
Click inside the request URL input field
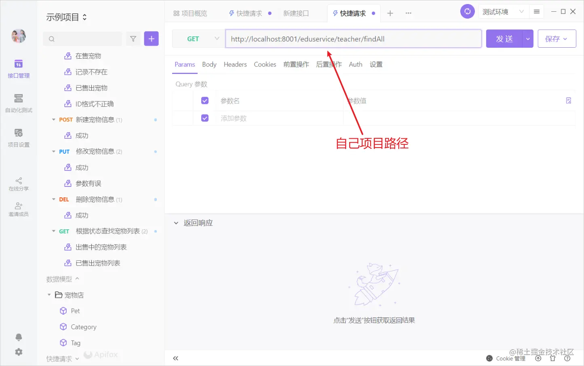click(x=353, y=38)
